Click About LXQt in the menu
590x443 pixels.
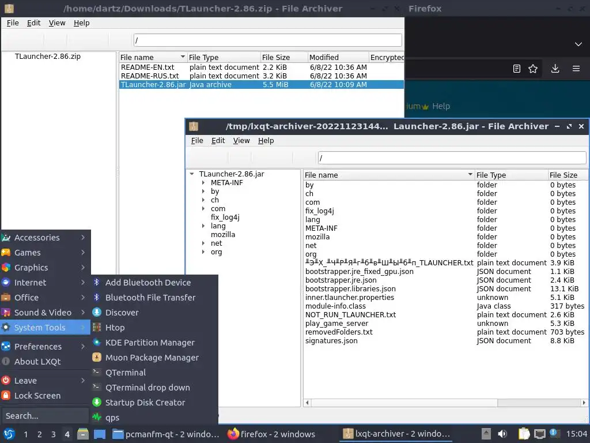(46, 362)
